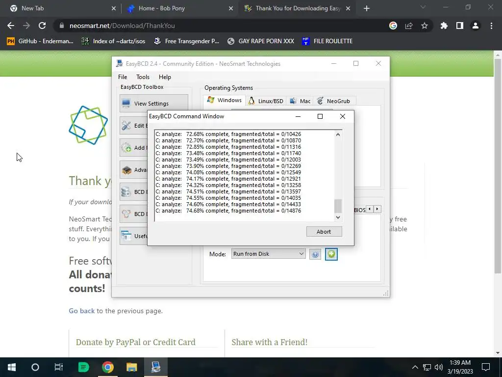Click the BCD Deployment icon
Viewport: 502px width, 377px height.
[x=126, y=214]
